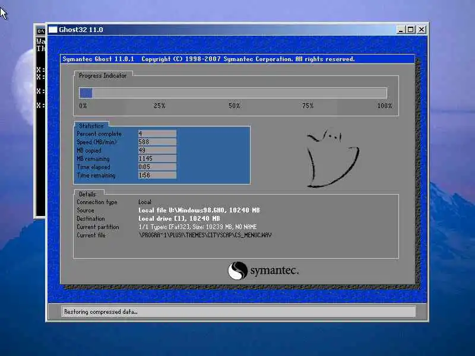Click the command prompt window icon behind

tap(40, 31)
